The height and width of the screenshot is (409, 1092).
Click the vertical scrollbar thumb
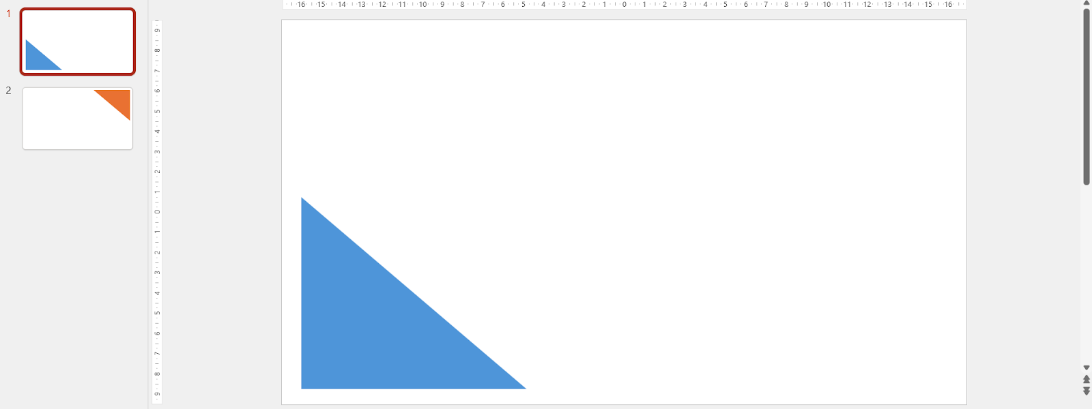[x=1087, y=96]
